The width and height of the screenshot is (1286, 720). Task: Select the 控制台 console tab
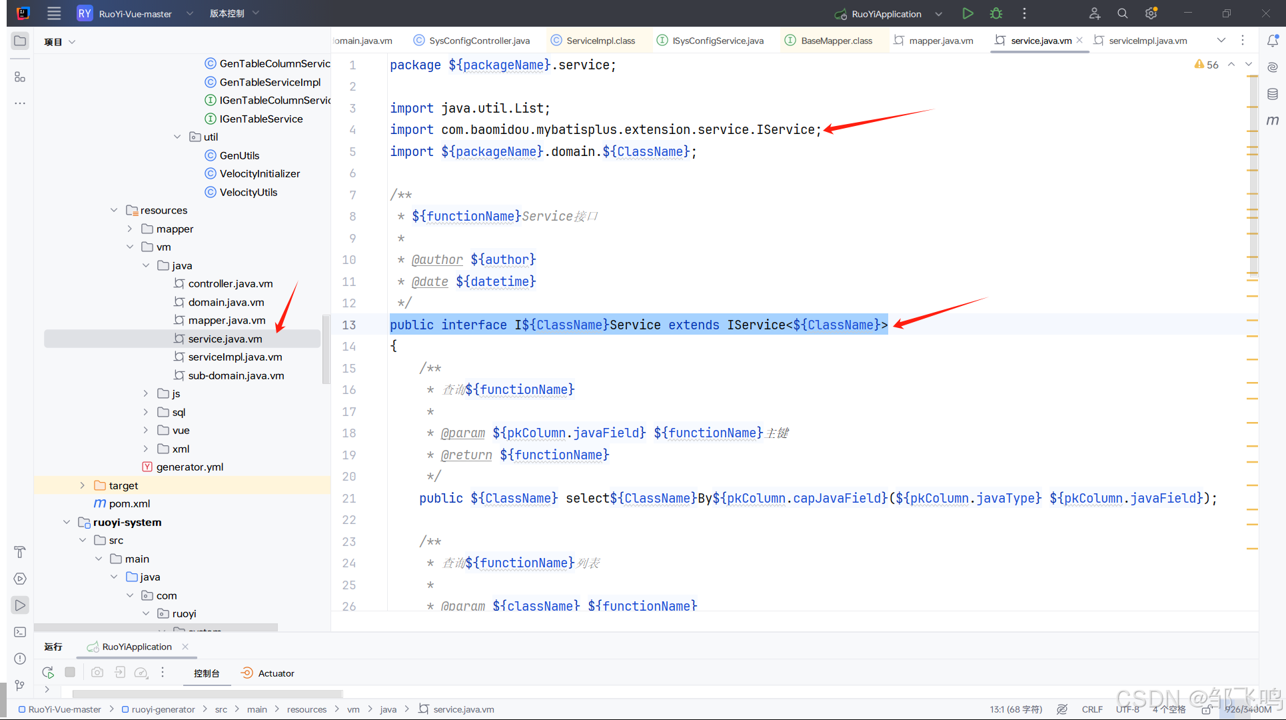(x=207, y=673)
